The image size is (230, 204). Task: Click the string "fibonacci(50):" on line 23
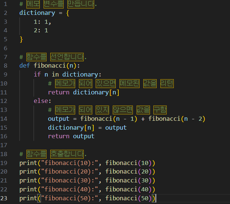click(70, 198)
